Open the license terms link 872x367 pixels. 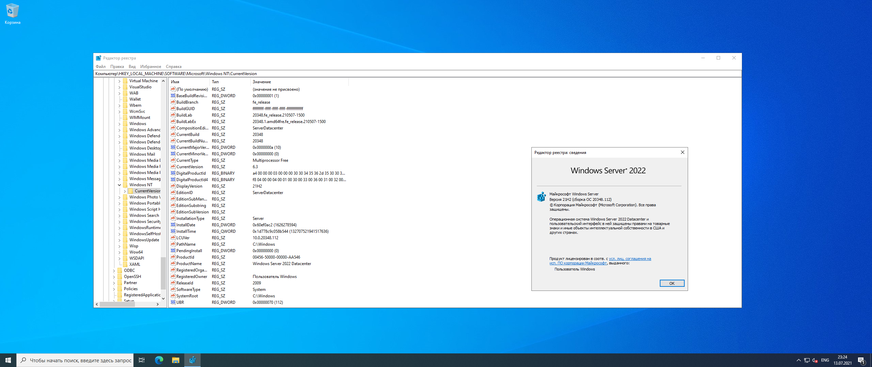click(x=600, y=261)
